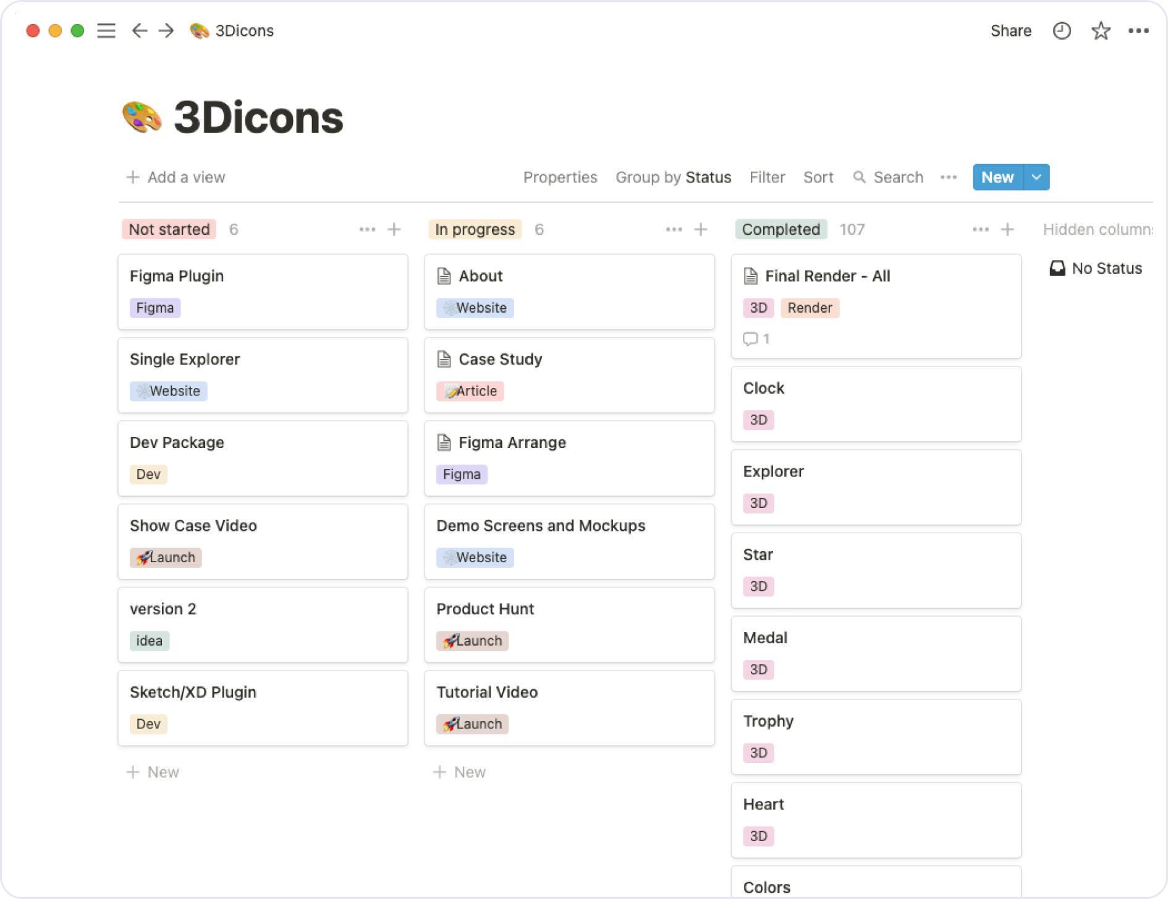Navigate back using the back arrow
The height and width of the screenshot is (899, 1168).
(139, 30)
